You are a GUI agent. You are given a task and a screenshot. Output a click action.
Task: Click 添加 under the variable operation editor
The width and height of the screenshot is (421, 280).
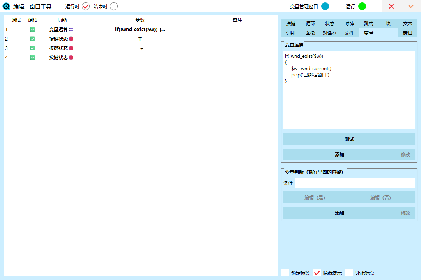339,155
